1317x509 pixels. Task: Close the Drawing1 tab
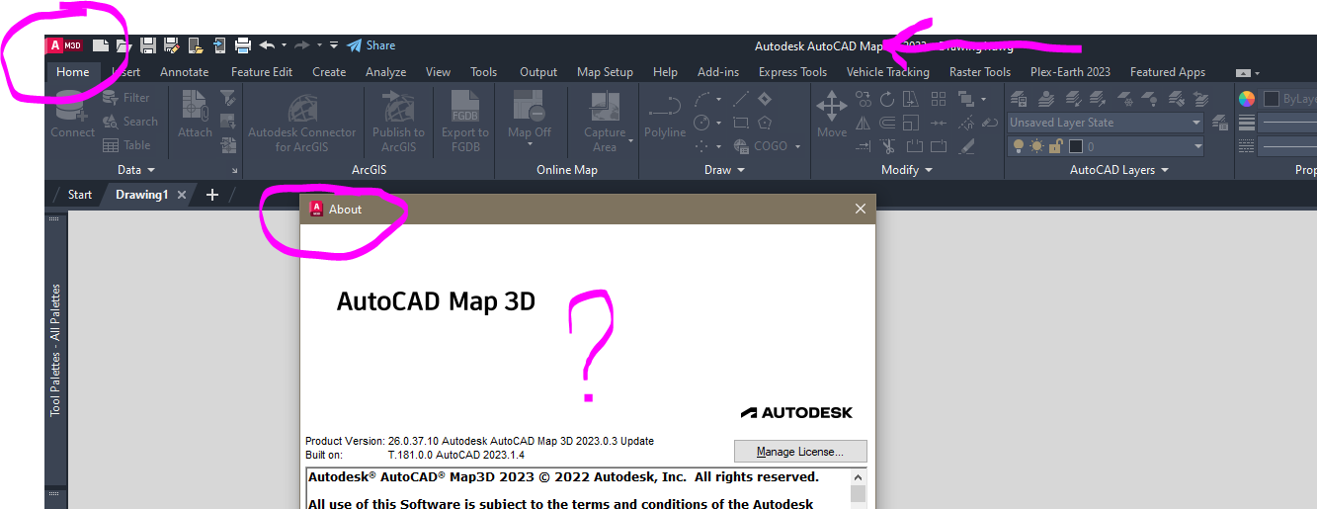(182, 195)
